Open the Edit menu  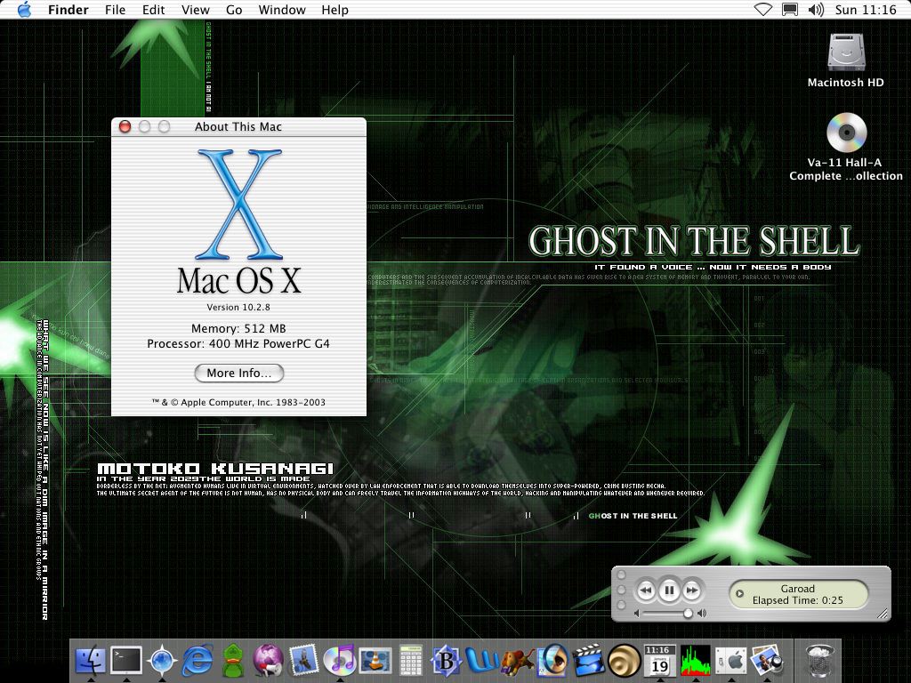tap(153, 10)
